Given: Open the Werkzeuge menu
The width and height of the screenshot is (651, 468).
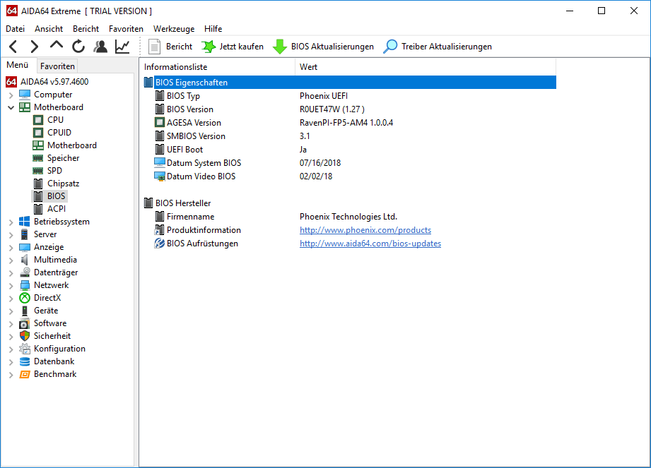Looking at the screenshot, I should point(174,29).
